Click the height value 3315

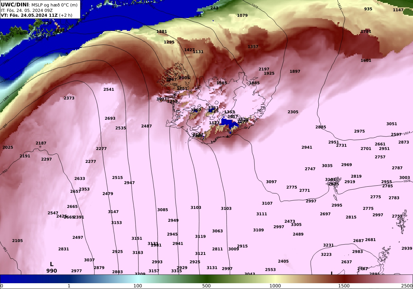click(176, 271)
